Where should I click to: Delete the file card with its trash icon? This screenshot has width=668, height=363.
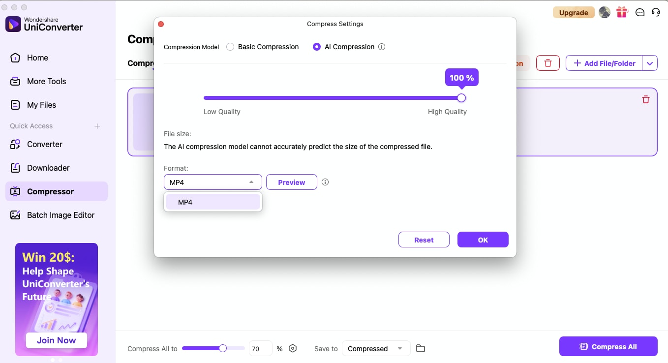click(646, 99)
